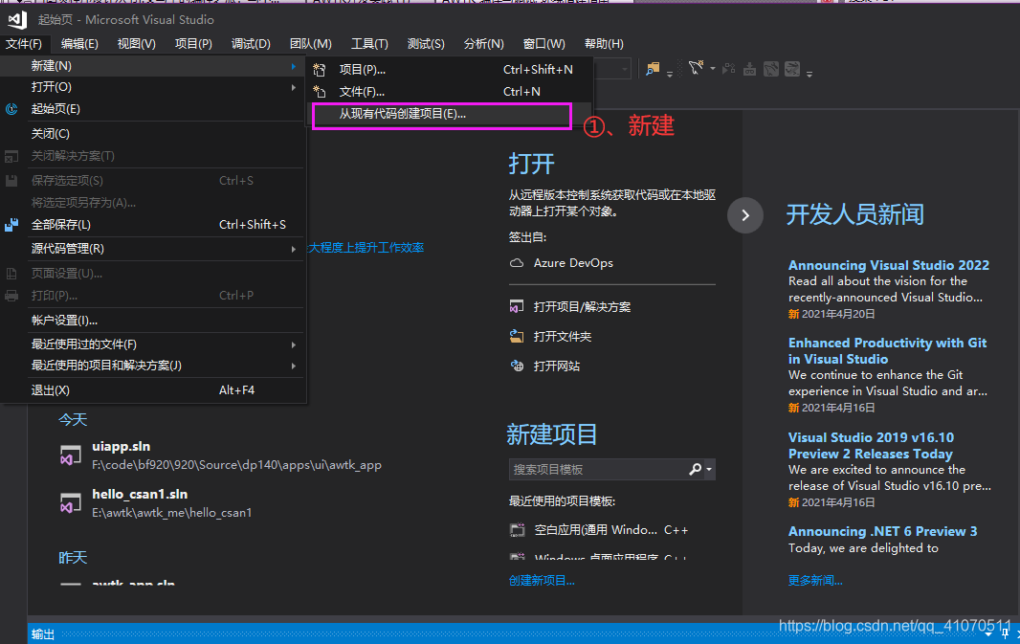Click the Azure DevOps checkout link

pyautogui.click(x=573, y=263)
